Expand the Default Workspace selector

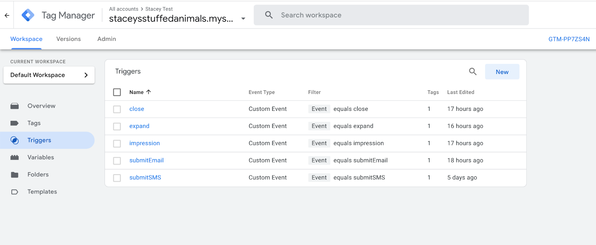tap(49, 75)
